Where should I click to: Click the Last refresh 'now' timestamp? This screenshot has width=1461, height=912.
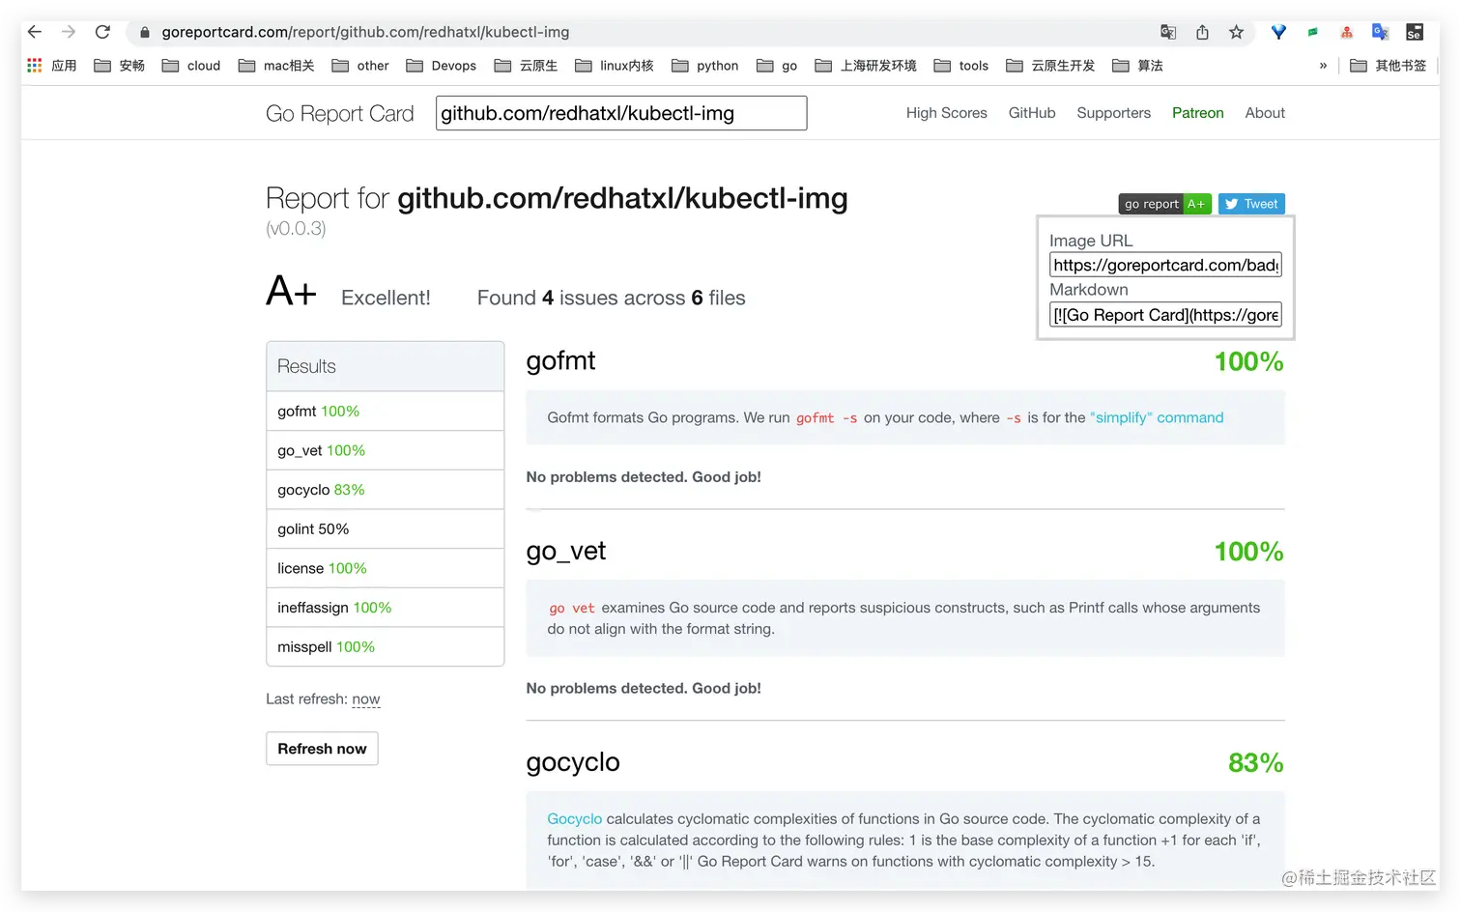366,699
